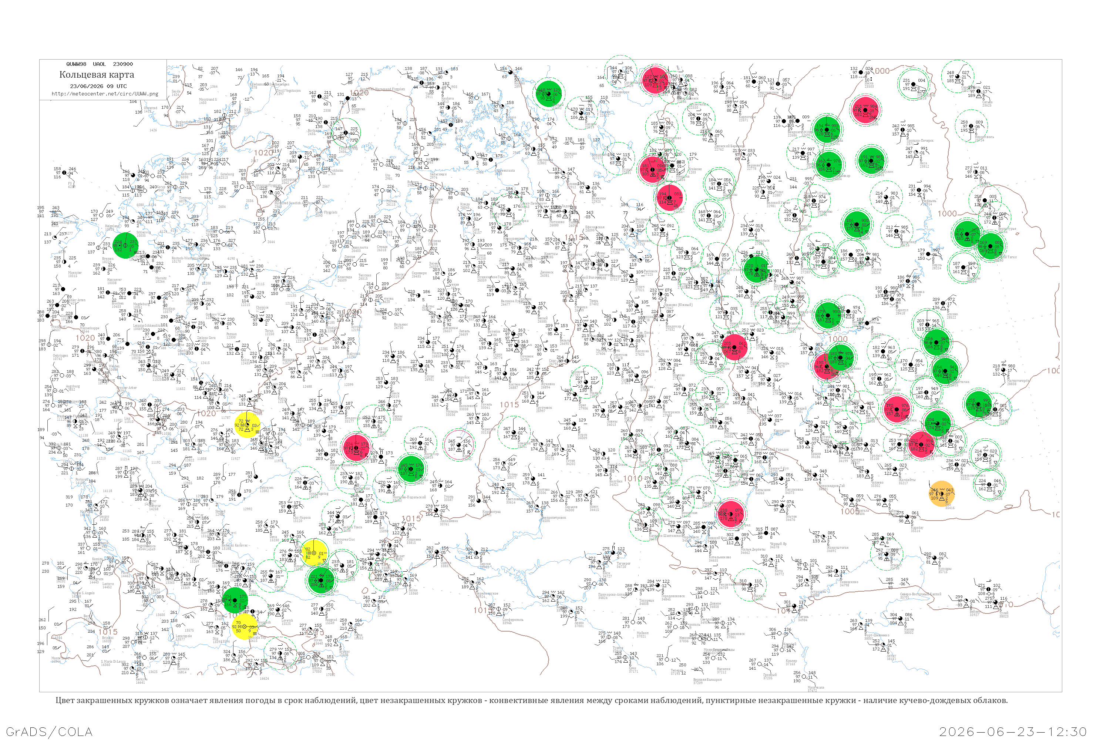The width and height of the screenshot is (1110, 740).
Task: Select the orange-filled station circle at Уил
Action: [x=942, y=494]
